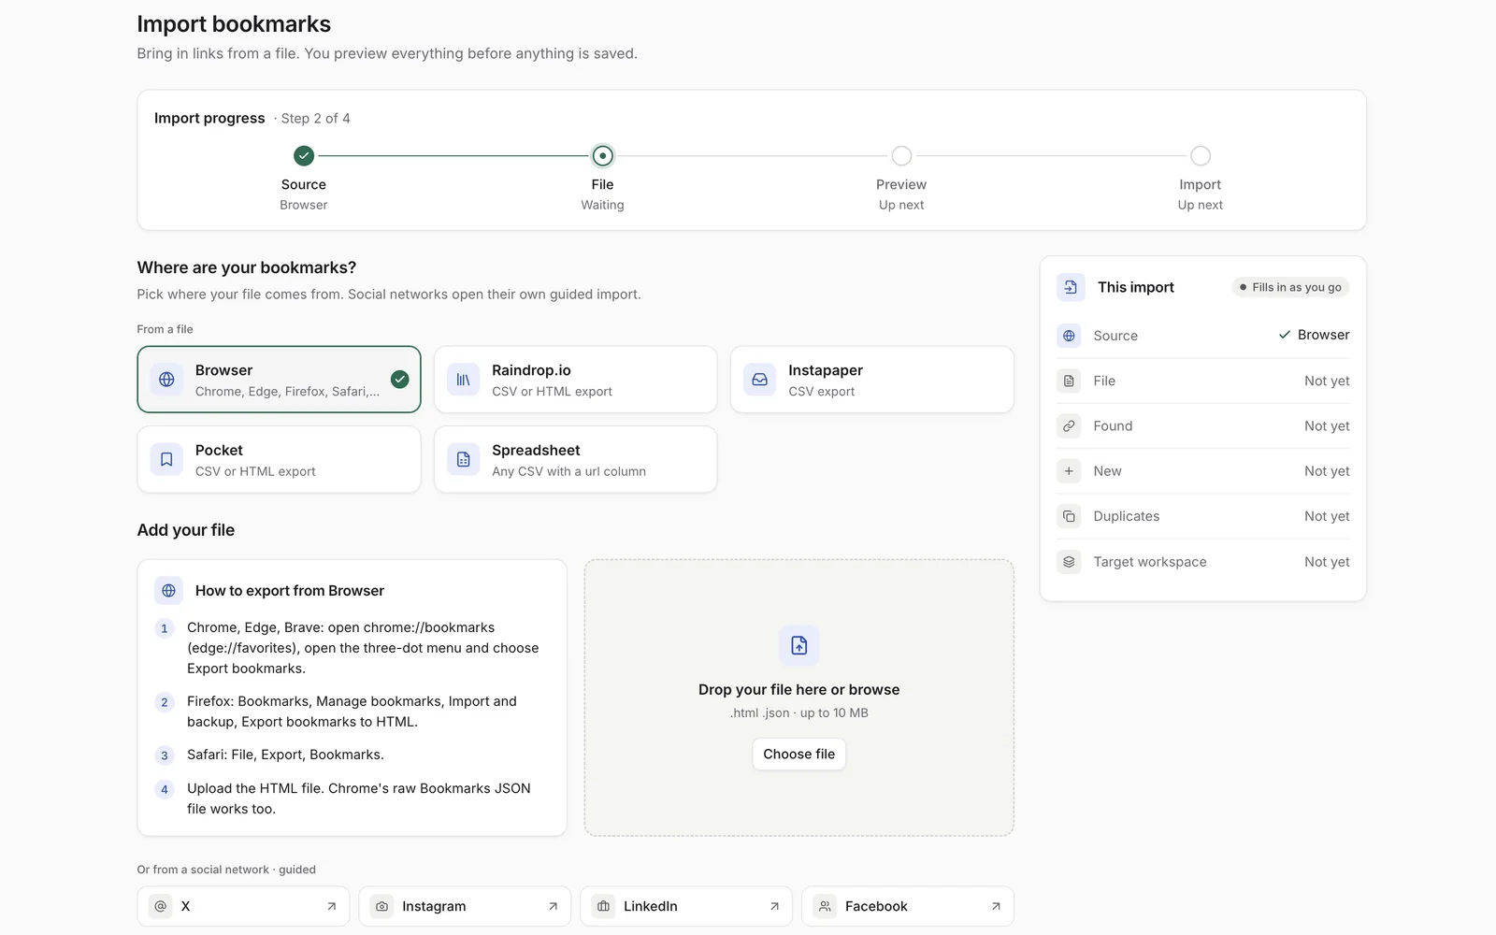The width and height of the screenshot is (1496, 935).
Task: Click the File row document icon
Action: [x=1069, y=381]
